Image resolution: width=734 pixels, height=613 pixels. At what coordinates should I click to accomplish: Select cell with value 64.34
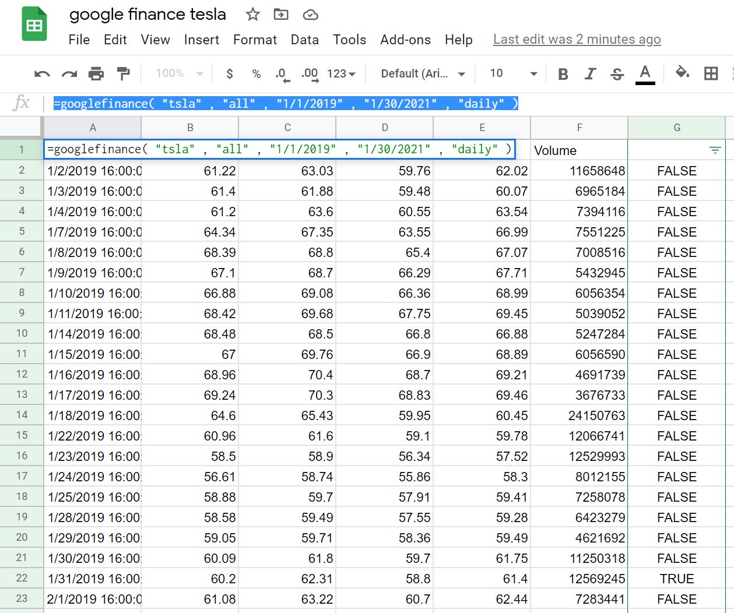[190, 232]
